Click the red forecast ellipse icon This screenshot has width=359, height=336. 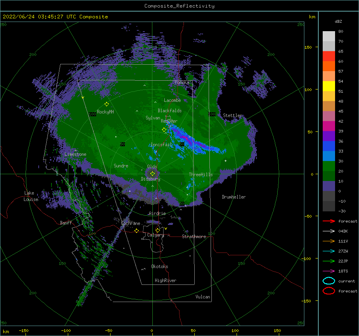[x=329, y=291]
